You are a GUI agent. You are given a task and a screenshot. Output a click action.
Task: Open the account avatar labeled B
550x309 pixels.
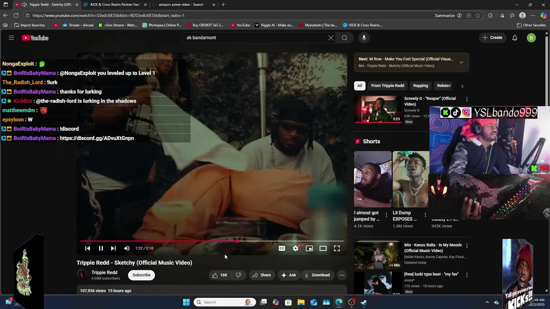pos(532,38)
